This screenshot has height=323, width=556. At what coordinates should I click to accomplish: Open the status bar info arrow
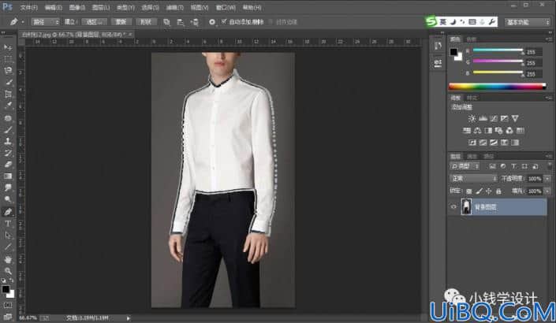coord(128,318)
